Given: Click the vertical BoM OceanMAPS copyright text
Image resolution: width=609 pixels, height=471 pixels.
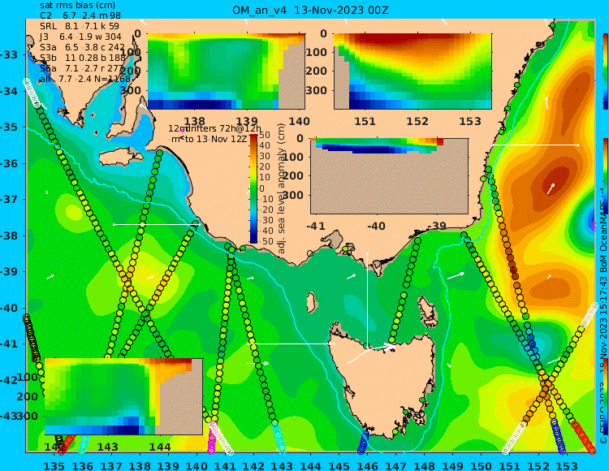Looking at the screenshot, I should coord(603,315).
